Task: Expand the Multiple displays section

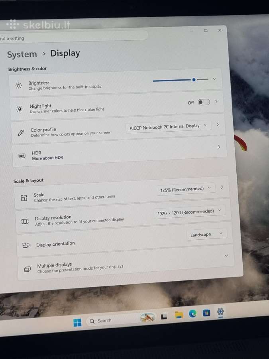Action: pyautogui.click(x=226, y=256)
